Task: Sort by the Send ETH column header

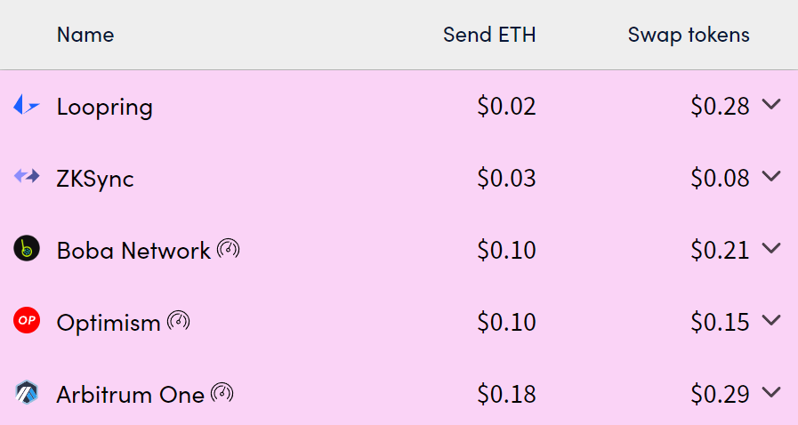Action: tap(489, 35)
